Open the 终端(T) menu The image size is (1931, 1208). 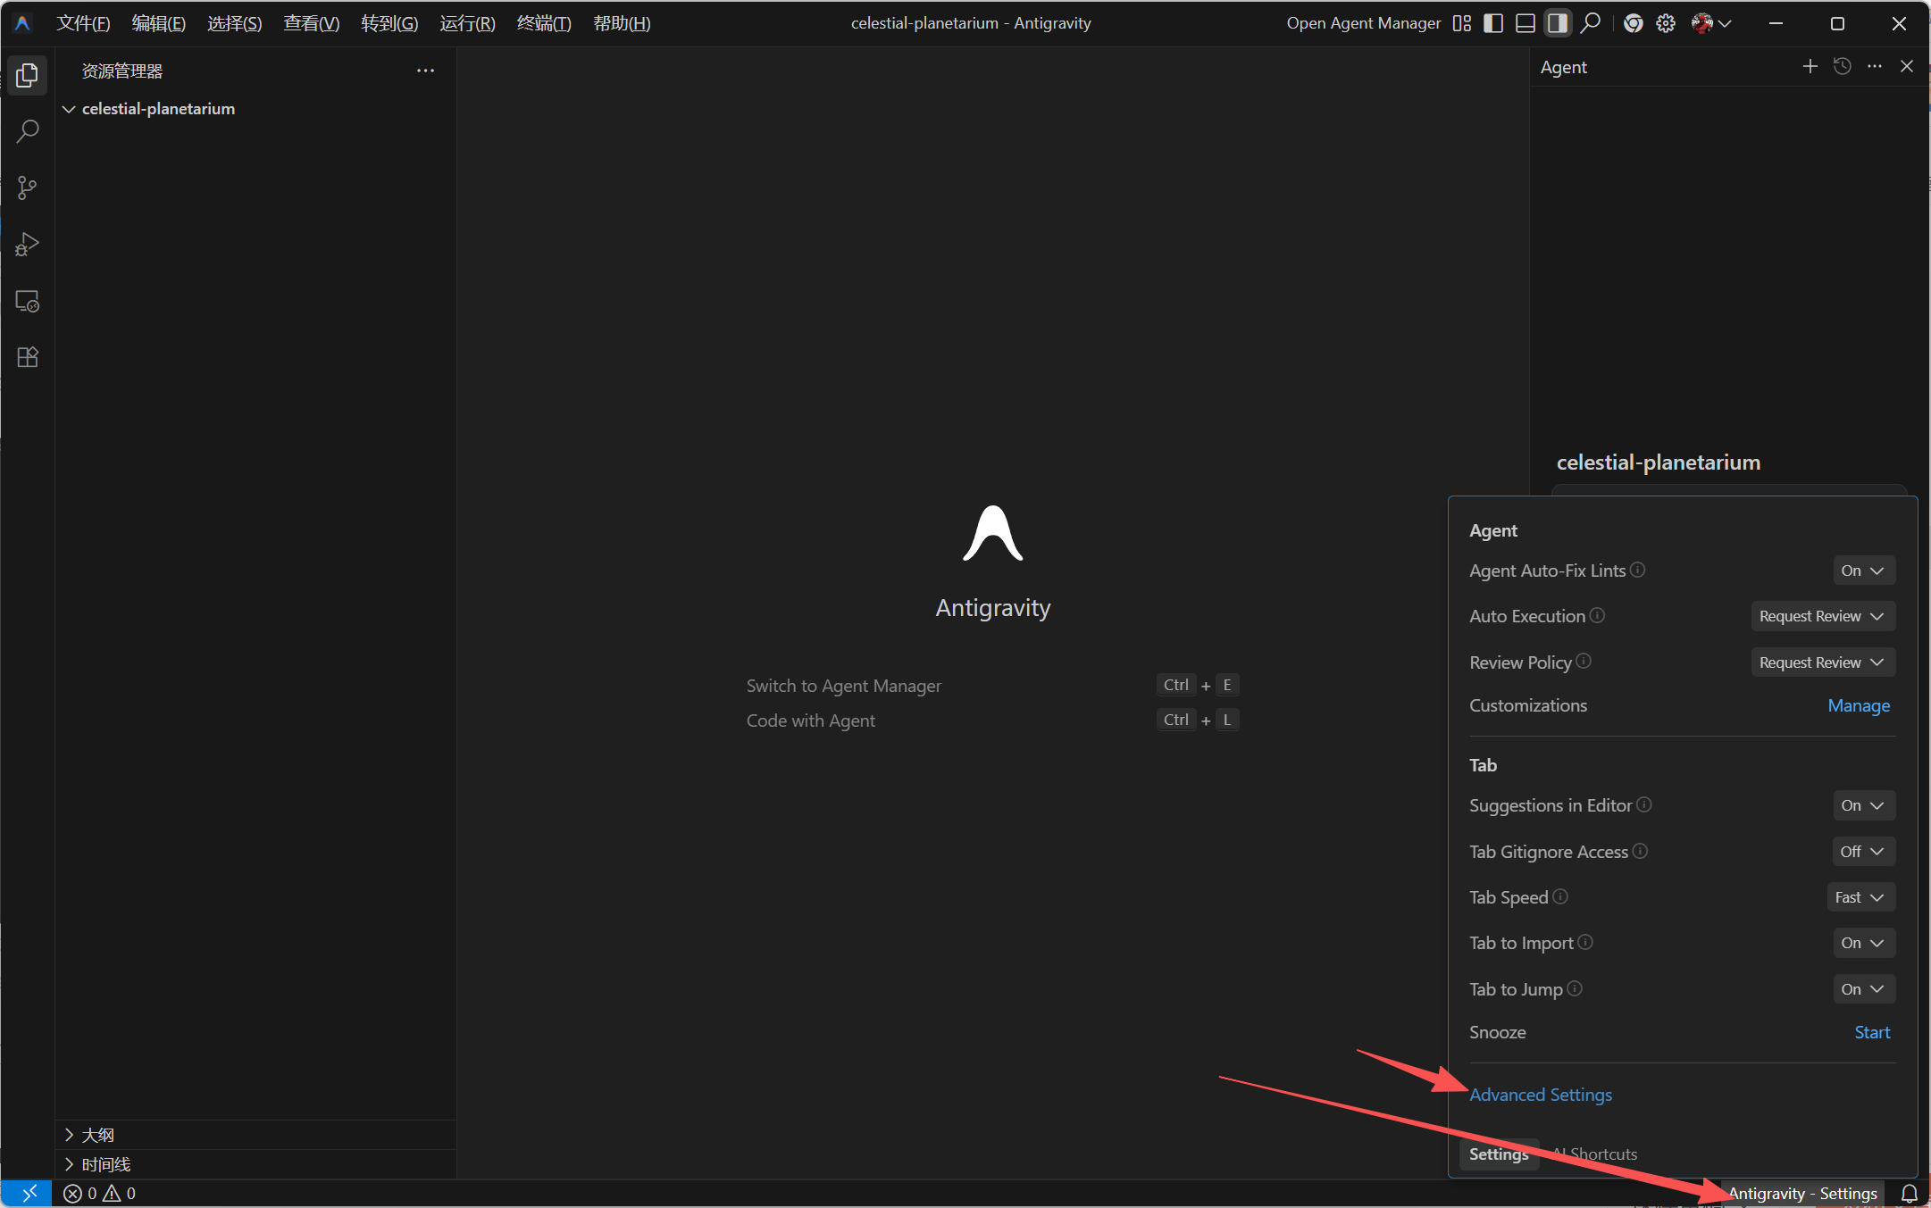tap(543, 23)
